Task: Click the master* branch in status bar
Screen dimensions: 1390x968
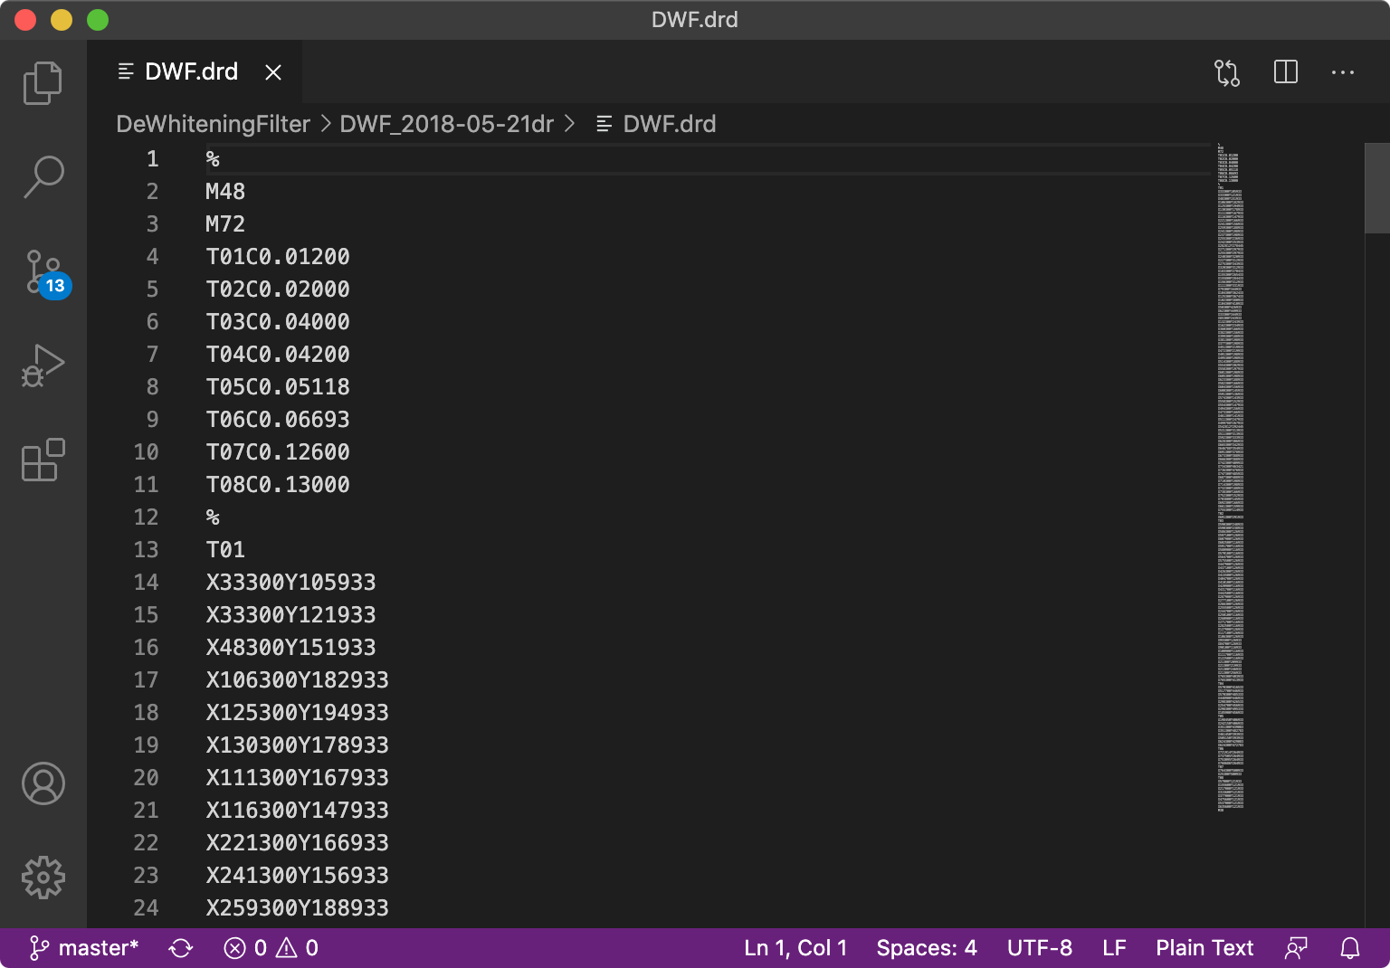Action: coord(84,948)
